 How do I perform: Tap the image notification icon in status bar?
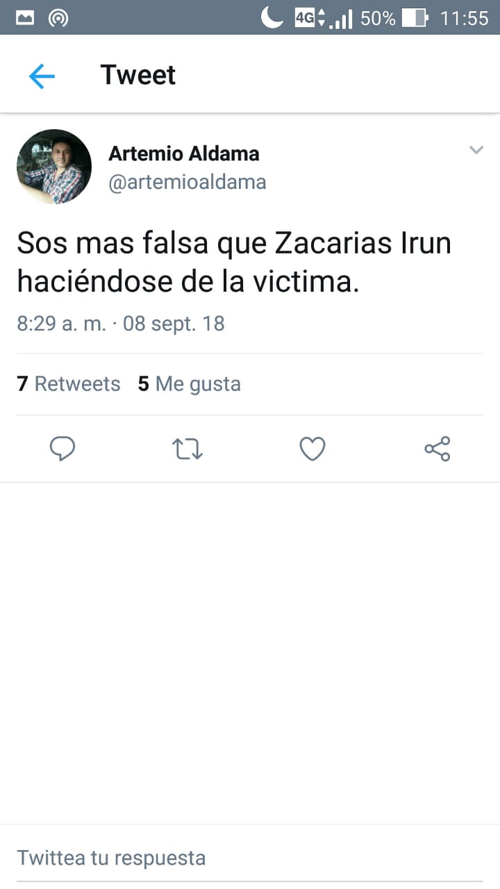(x=25, y=17)
